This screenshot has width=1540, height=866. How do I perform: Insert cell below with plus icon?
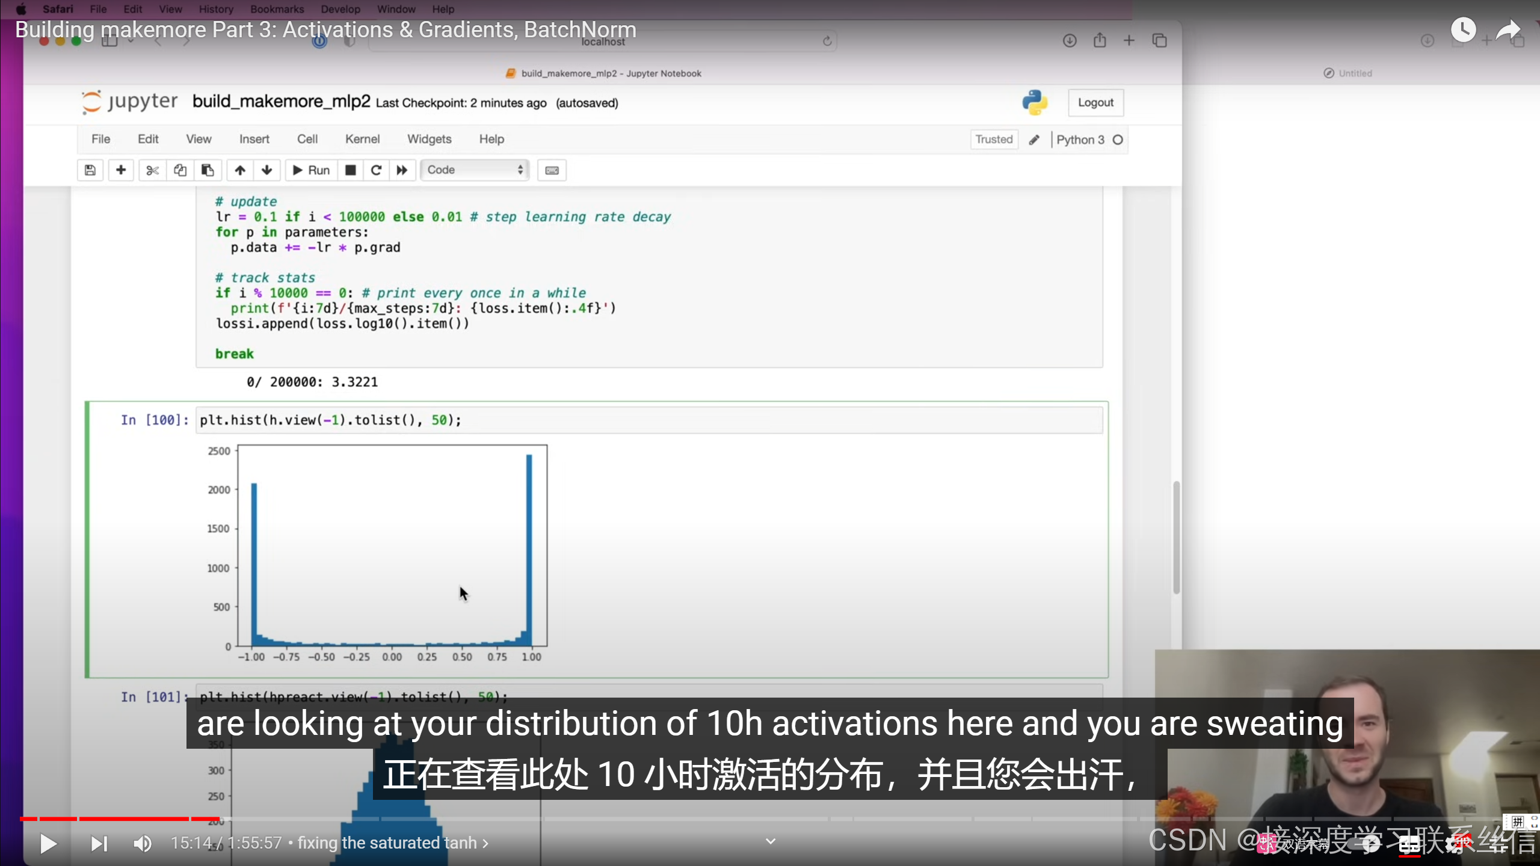coord(121,170)
